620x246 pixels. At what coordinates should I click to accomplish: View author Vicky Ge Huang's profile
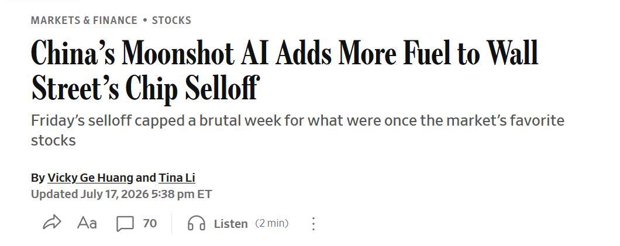(90, 178)
